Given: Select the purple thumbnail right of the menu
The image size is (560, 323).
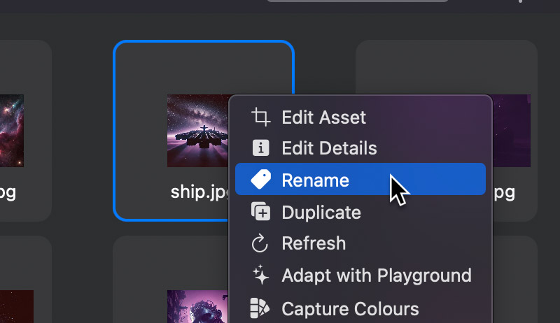Looking at the screenshot, I should (x=511, y=131).
